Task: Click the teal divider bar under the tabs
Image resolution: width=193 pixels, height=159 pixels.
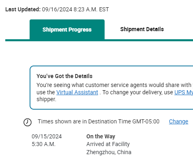Action: coord(99,40)
